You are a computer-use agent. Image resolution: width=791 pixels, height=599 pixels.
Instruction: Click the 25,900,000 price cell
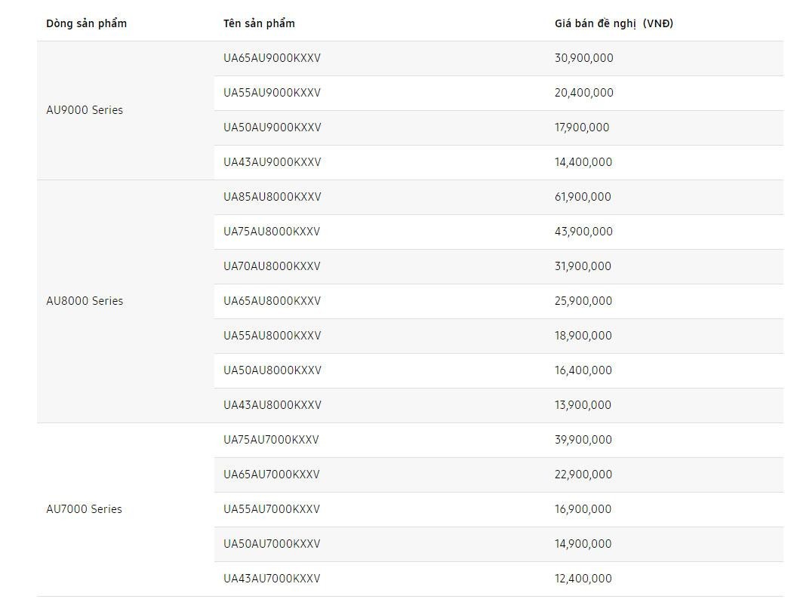tap(583, 301)
